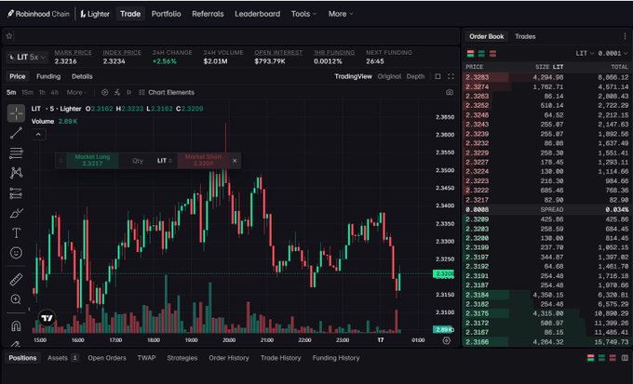Viewport: 633px width, 384px height.
Task: Close the quick market order widget
Action: (x=235, y=161)
